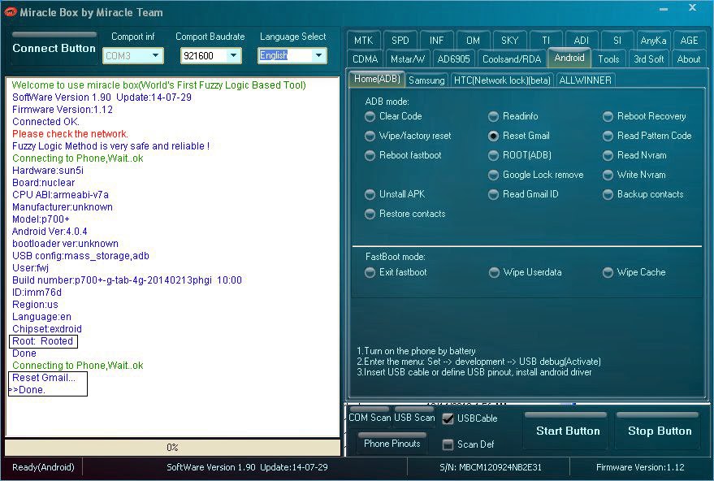Open the Tools tab
The image size is (714, 481).
pos(608,59)
